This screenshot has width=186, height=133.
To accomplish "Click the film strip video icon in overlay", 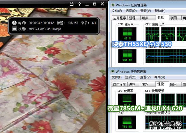I will tap(15, 29).
